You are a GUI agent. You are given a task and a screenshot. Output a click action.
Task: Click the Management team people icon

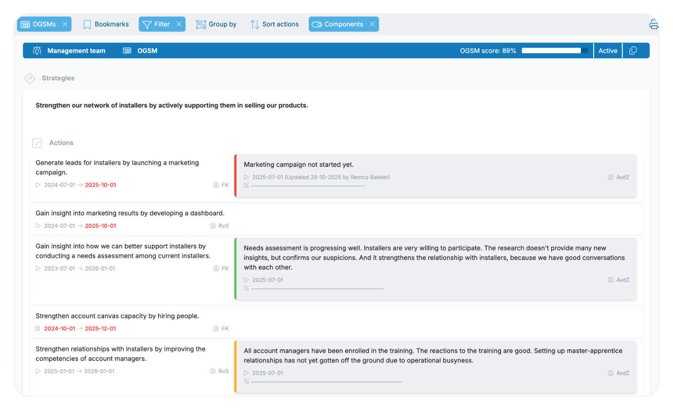[x=37, y=50]
